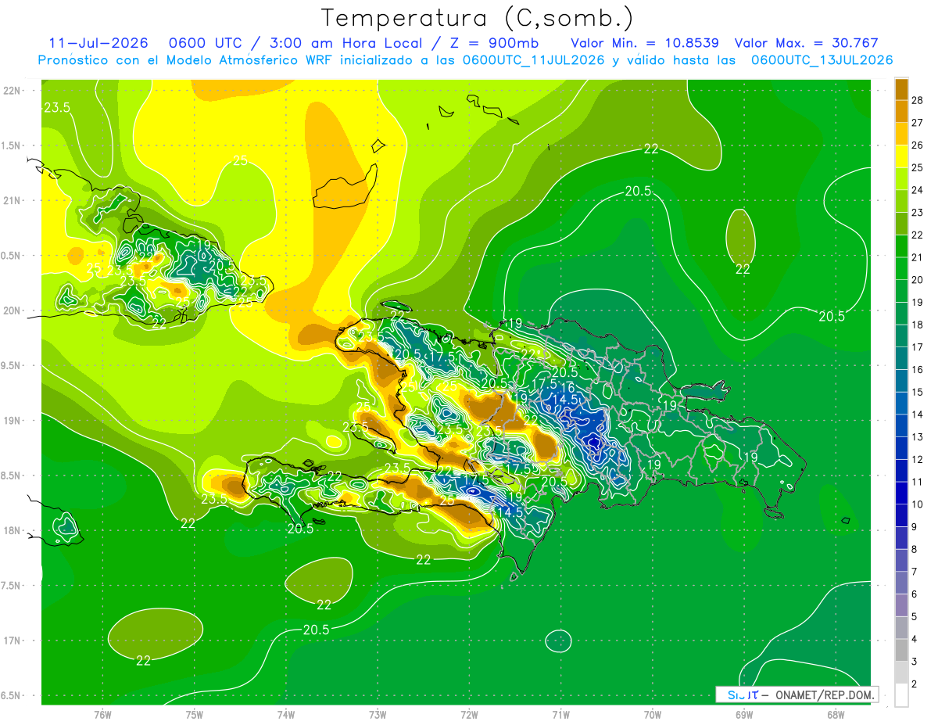The image size is (938, 725).
Task: Click the clipped "9.5N" latitude axis label
Action: [10, 365]
